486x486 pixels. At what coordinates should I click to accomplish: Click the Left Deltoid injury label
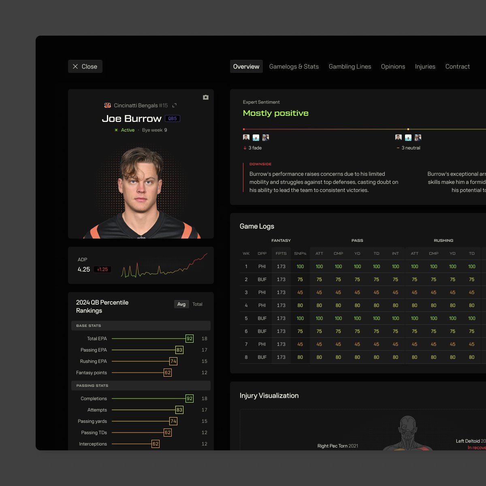471,441
